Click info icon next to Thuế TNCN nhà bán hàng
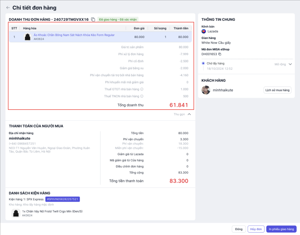 pyautogui.click(x=142, y=96)
